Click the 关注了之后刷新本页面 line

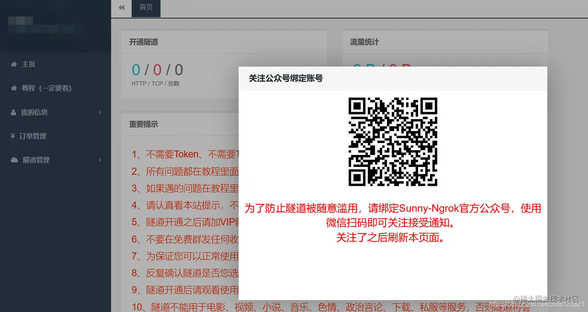pos(391,238)
